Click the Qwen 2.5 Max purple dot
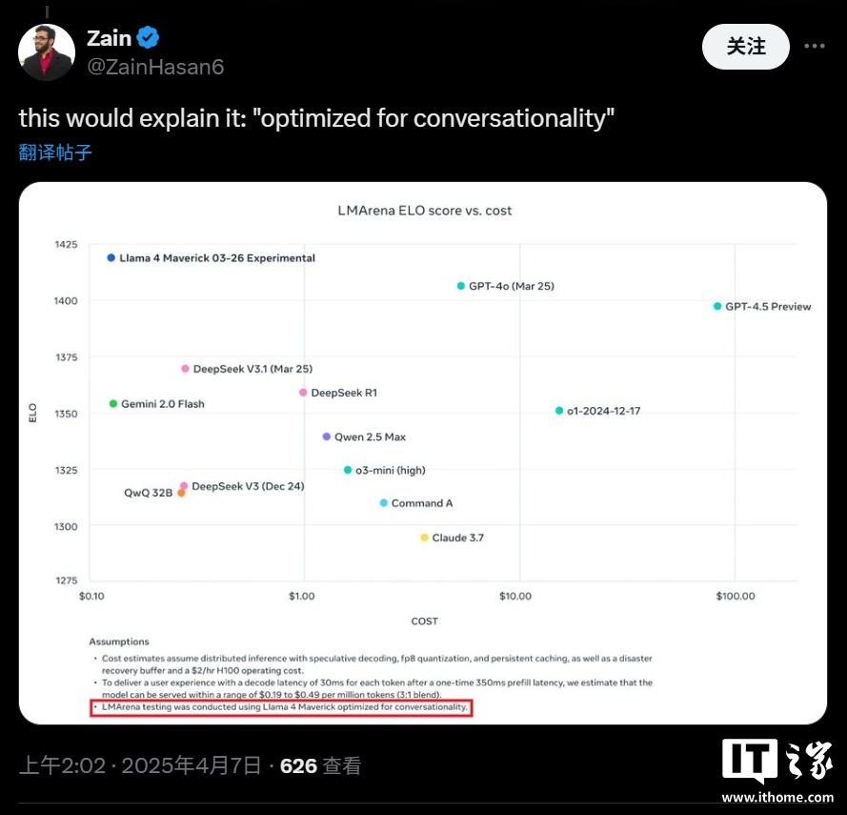 (327, 437)
